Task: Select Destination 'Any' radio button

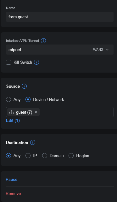Action: 8,156
